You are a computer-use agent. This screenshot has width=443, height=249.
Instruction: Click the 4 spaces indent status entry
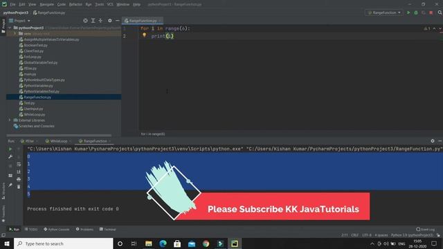[381, 235]
